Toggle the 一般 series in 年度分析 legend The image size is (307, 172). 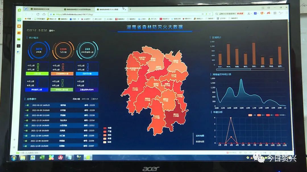(x=252, y=115)
